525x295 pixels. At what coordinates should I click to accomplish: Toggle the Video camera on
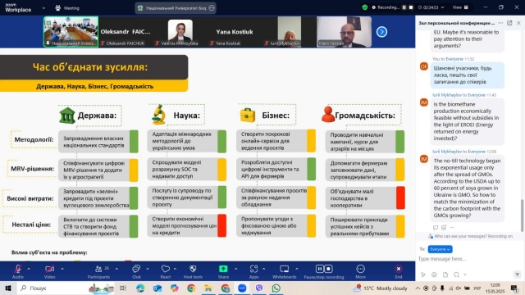pos(49,269)
